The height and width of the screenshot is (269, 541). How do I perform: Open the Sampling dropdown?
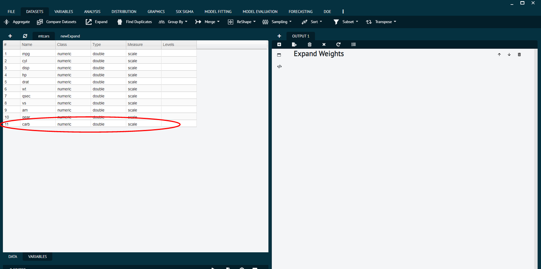click(277, 22)
